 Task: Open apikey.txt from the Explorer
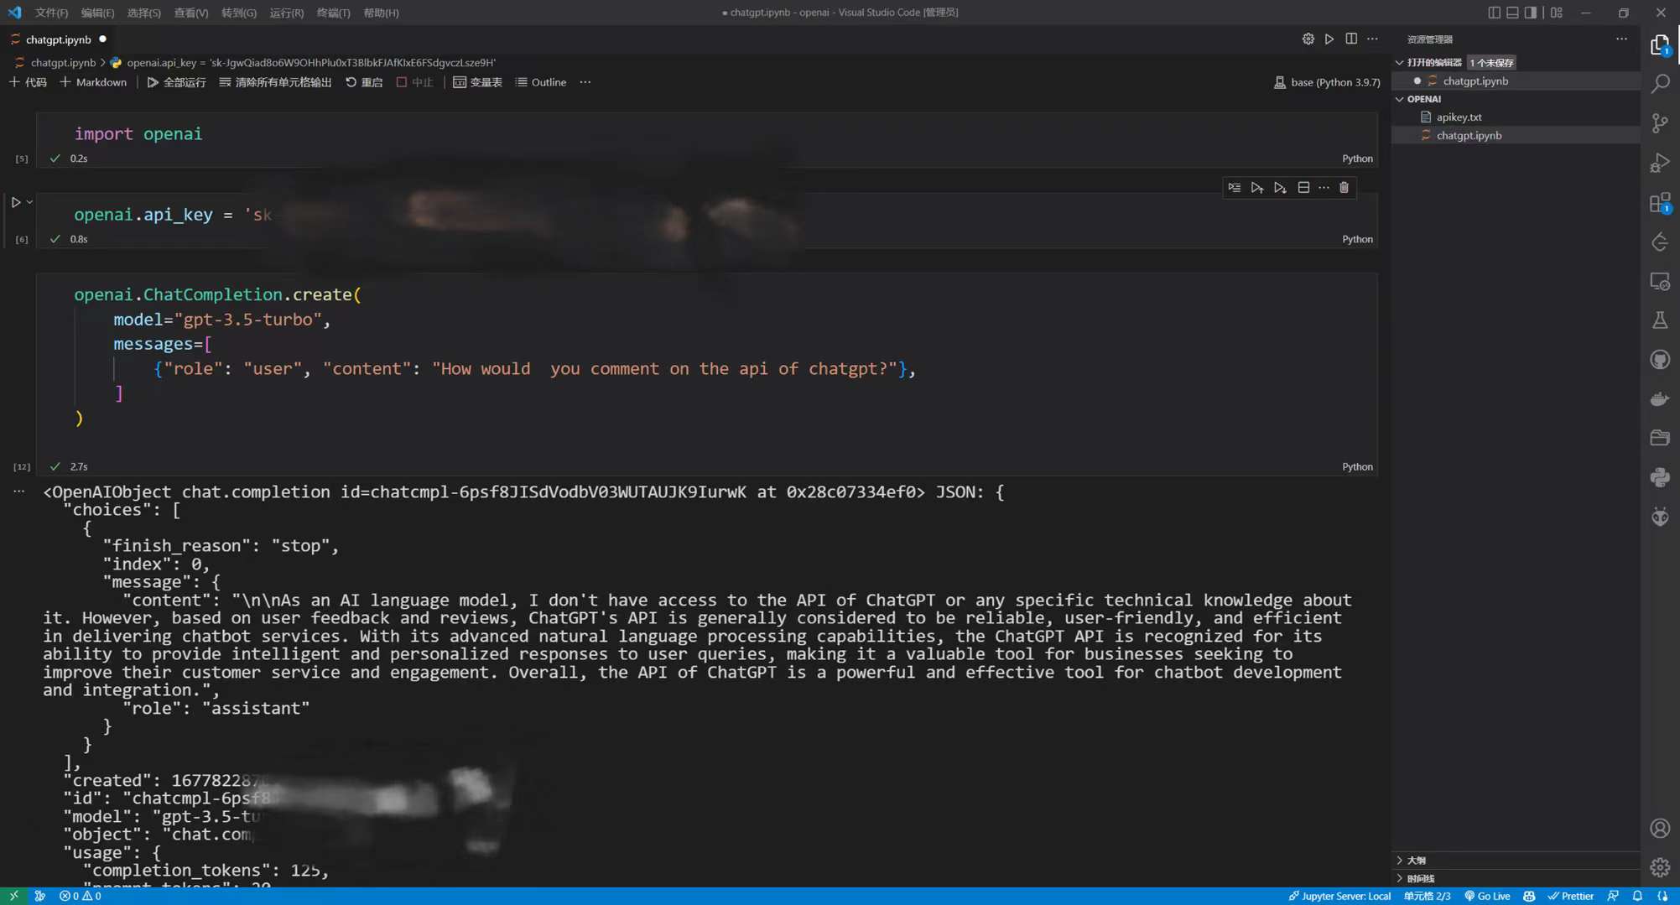pos(1459,117)
